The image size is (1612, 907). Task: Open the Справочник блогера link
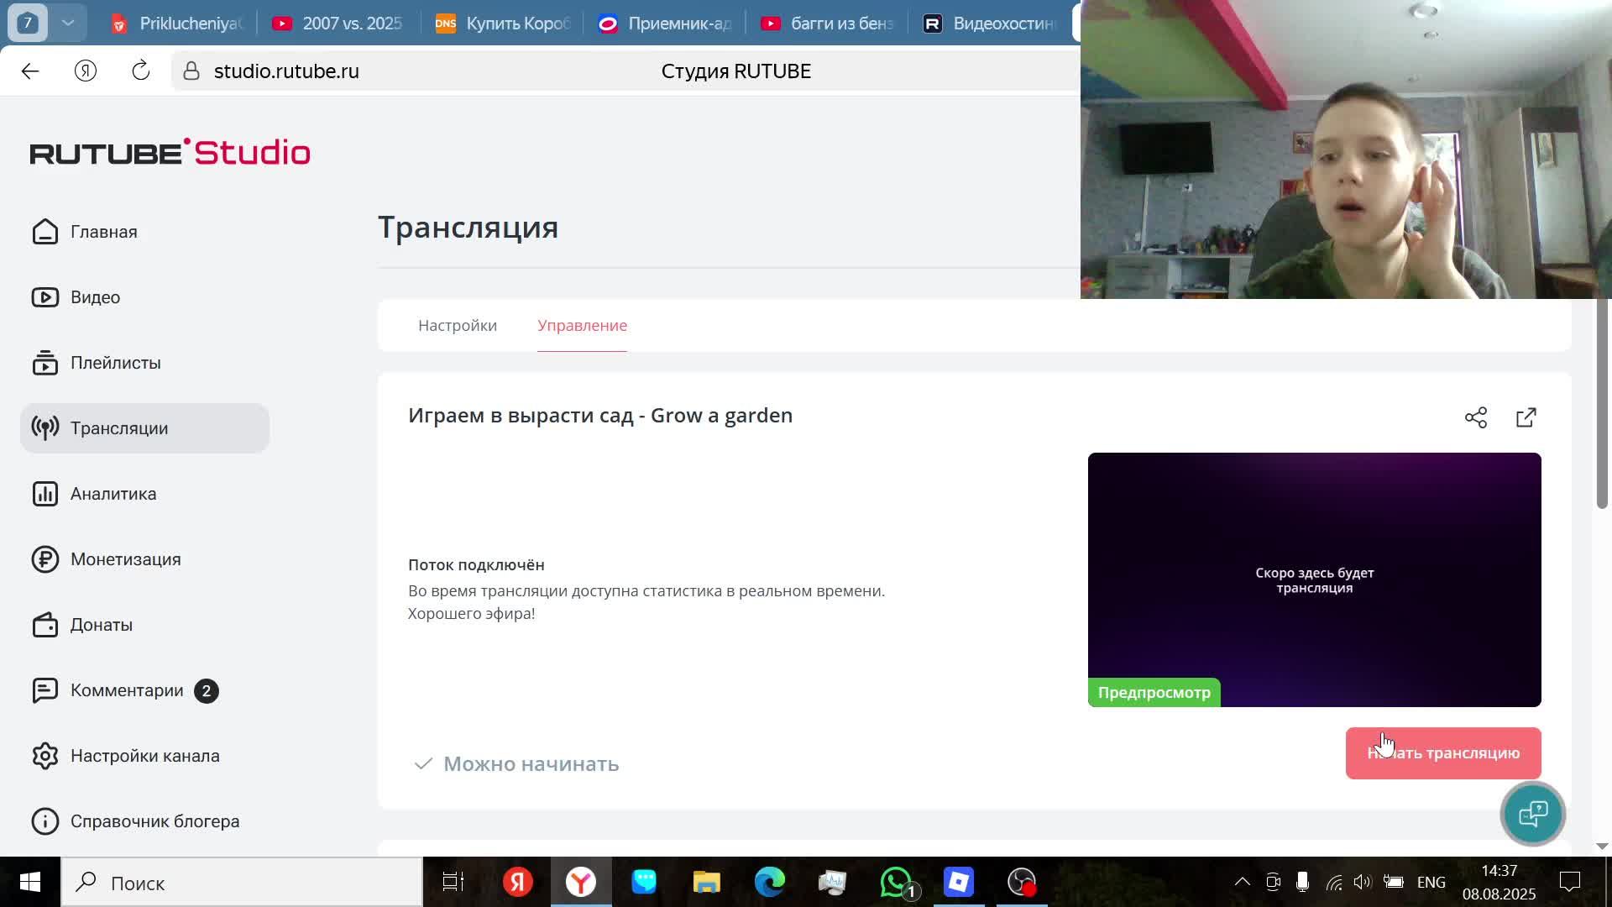coord(154,821)
